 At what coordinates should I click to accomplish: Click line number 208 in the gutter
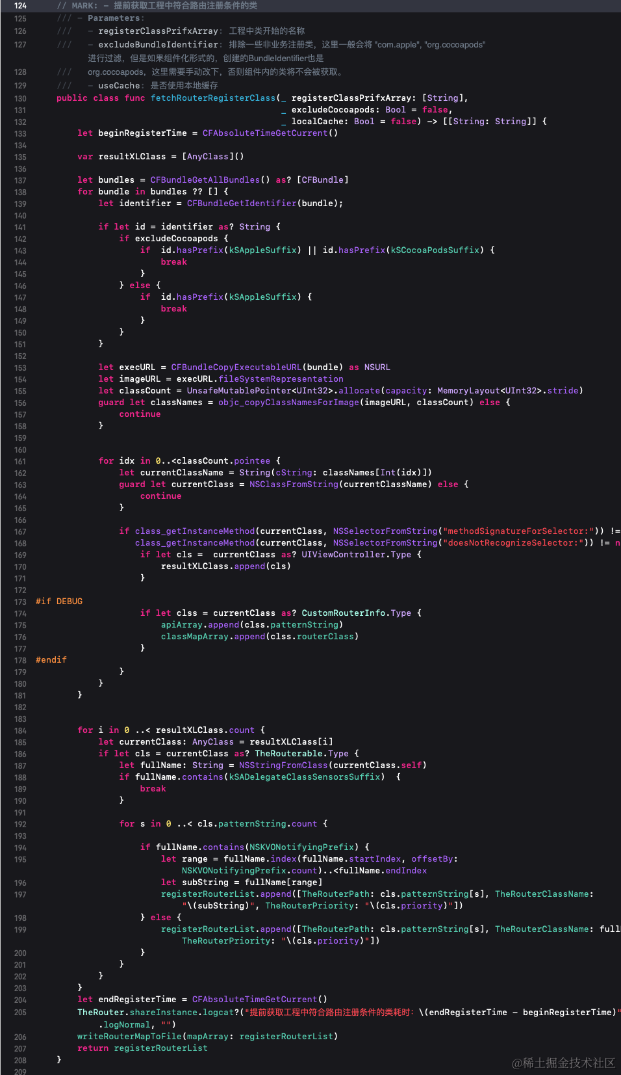tap(20, 1060)
